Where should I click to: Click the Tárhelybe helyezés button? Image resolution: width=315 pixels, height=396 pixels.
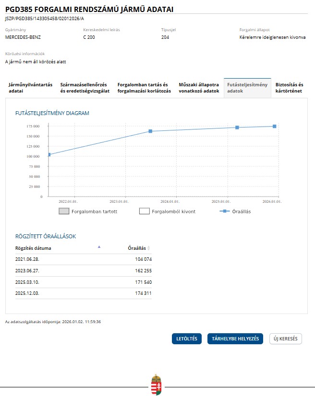coord(235,339)
